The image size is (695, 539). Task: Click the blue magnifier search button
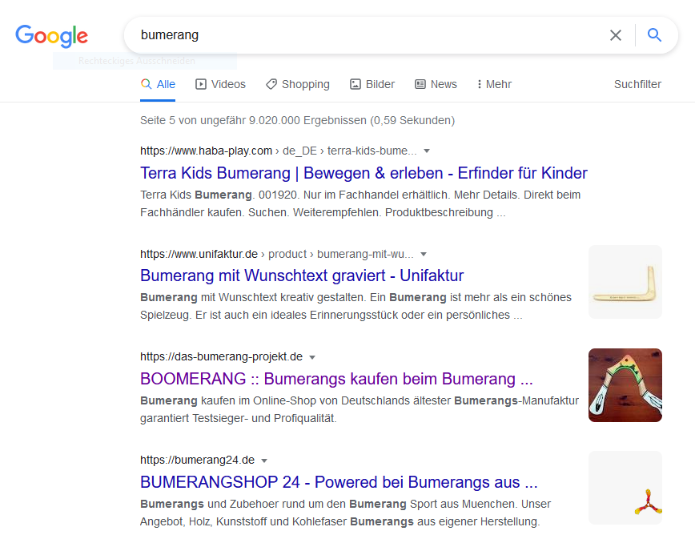(655, 34)
